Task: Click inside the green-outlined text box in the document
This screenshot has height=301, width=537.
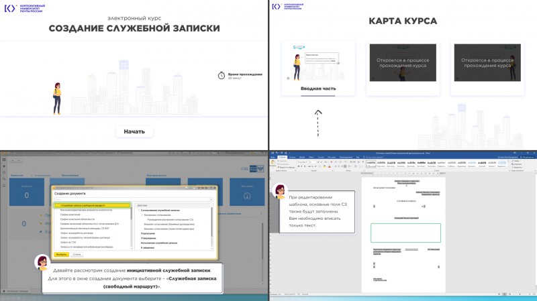Action: (x=406, y=233)
